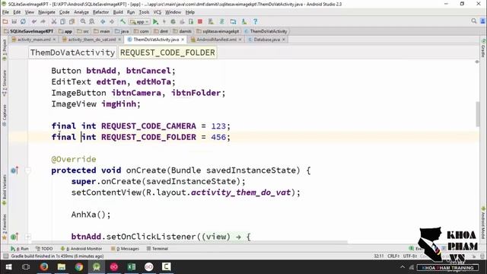
Task: Click the Search Everywhere magnifier icon
Action: coord(473,21)
